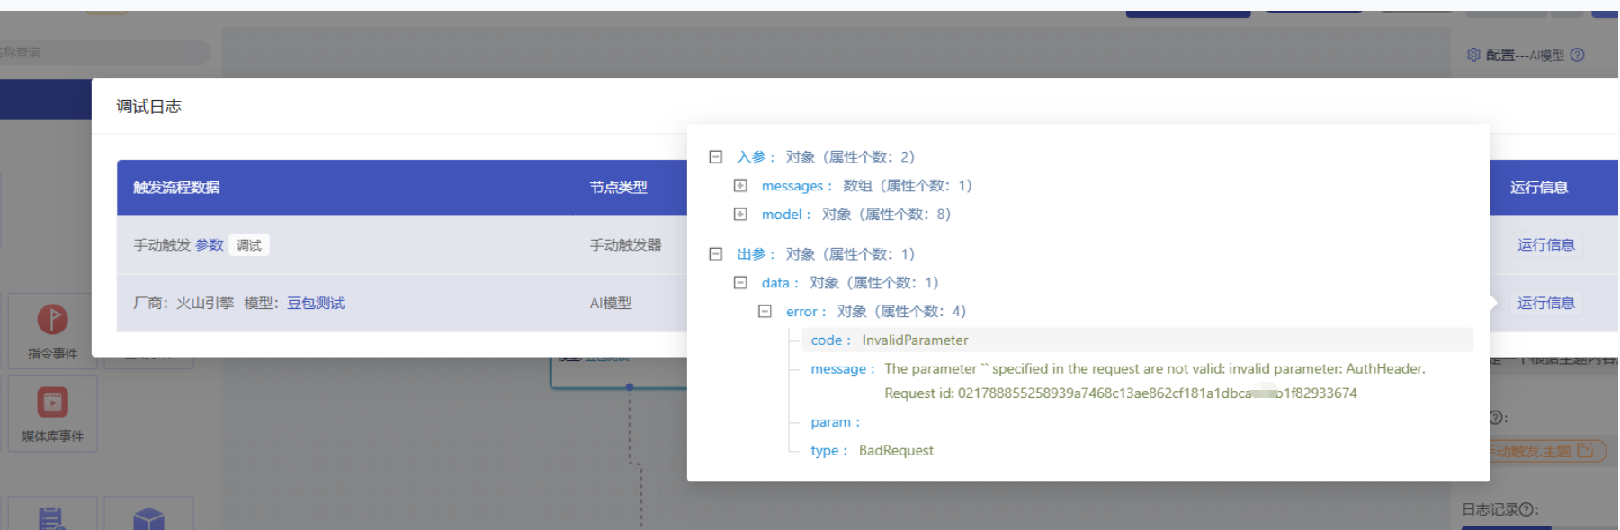Click the 指令事件 icon in sidebar

(52, 320)
